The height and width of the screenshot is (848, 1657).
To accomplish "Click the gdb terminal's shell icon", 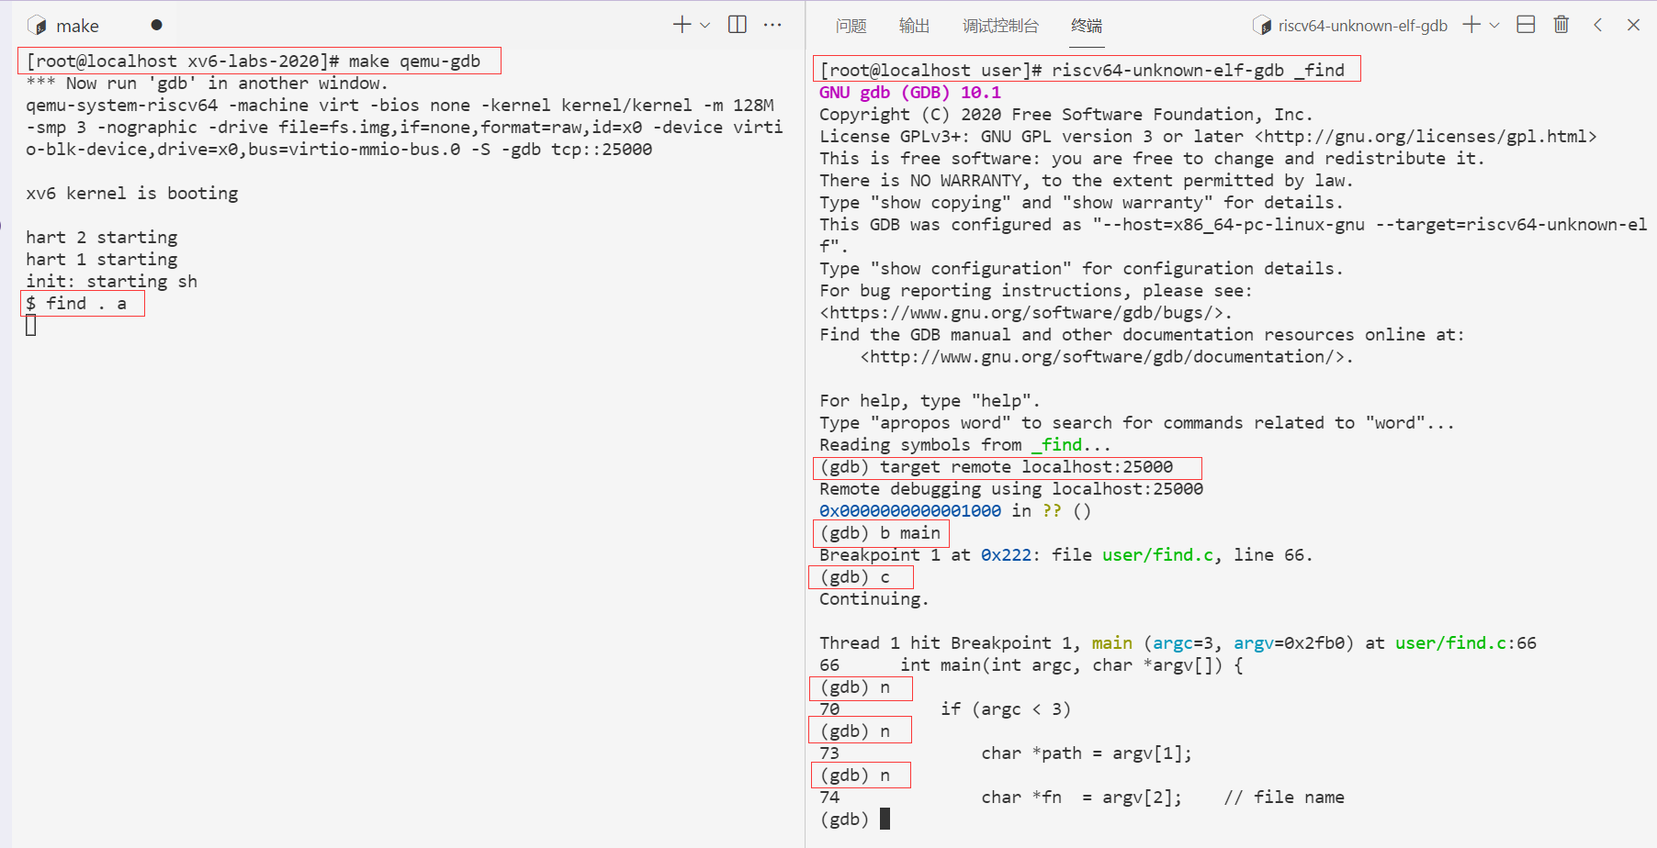I will [x=1262, y=25].
